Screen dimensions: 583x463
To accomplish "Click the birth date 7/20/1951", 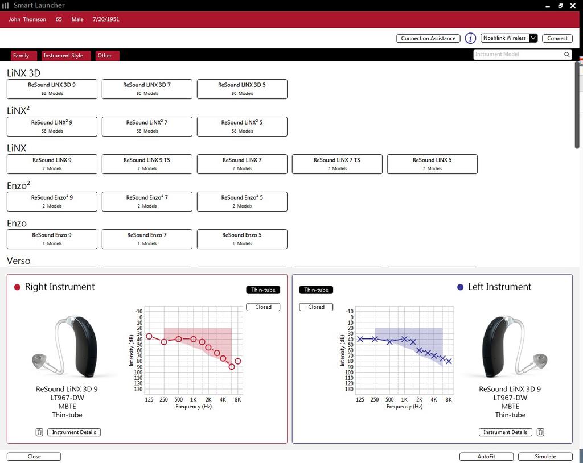I will coord(106,19).
